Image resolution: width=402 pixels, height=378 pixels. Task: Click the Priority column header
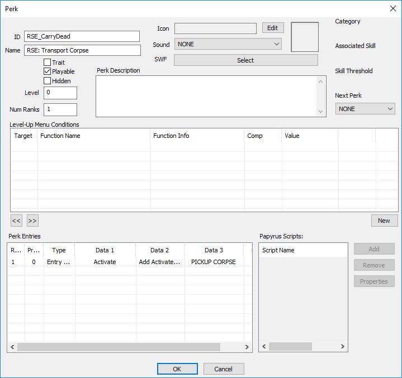[x=34, y=250]
